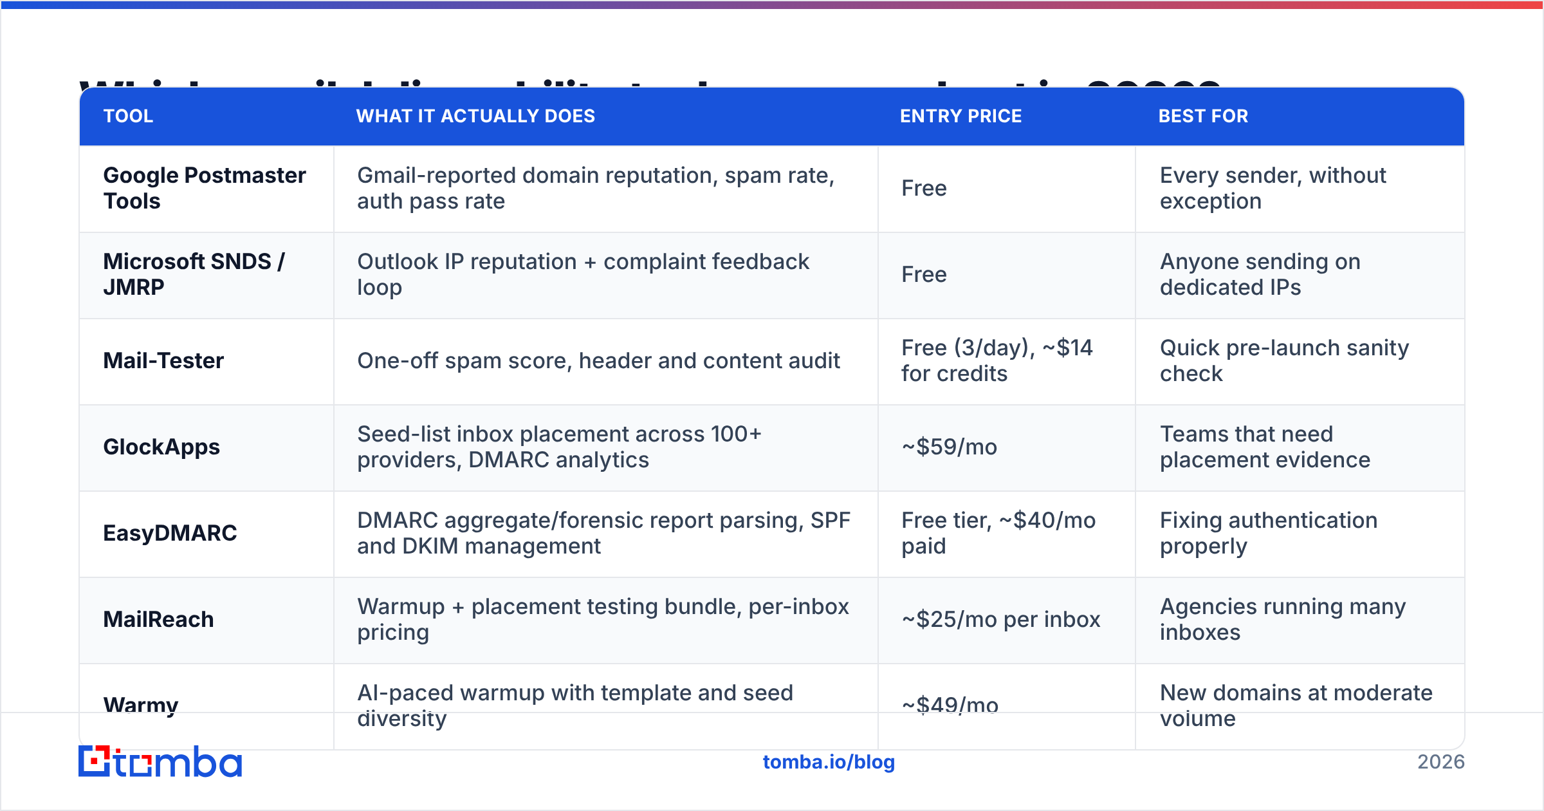Click the BEST FOR column header
The height and width of the screenshot is (811, 1544).
point(1203,116)
